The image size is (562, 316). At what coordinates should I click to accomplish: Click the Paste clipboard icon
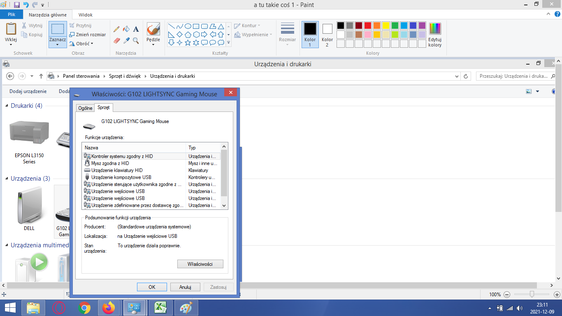point(11,29)
